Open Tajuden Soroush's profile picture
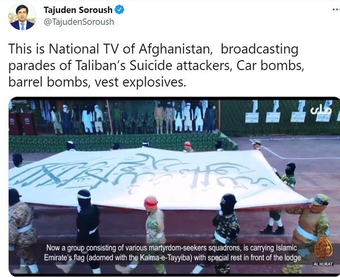The height and width of the screenshot is (277, 340). click(22, 16)
